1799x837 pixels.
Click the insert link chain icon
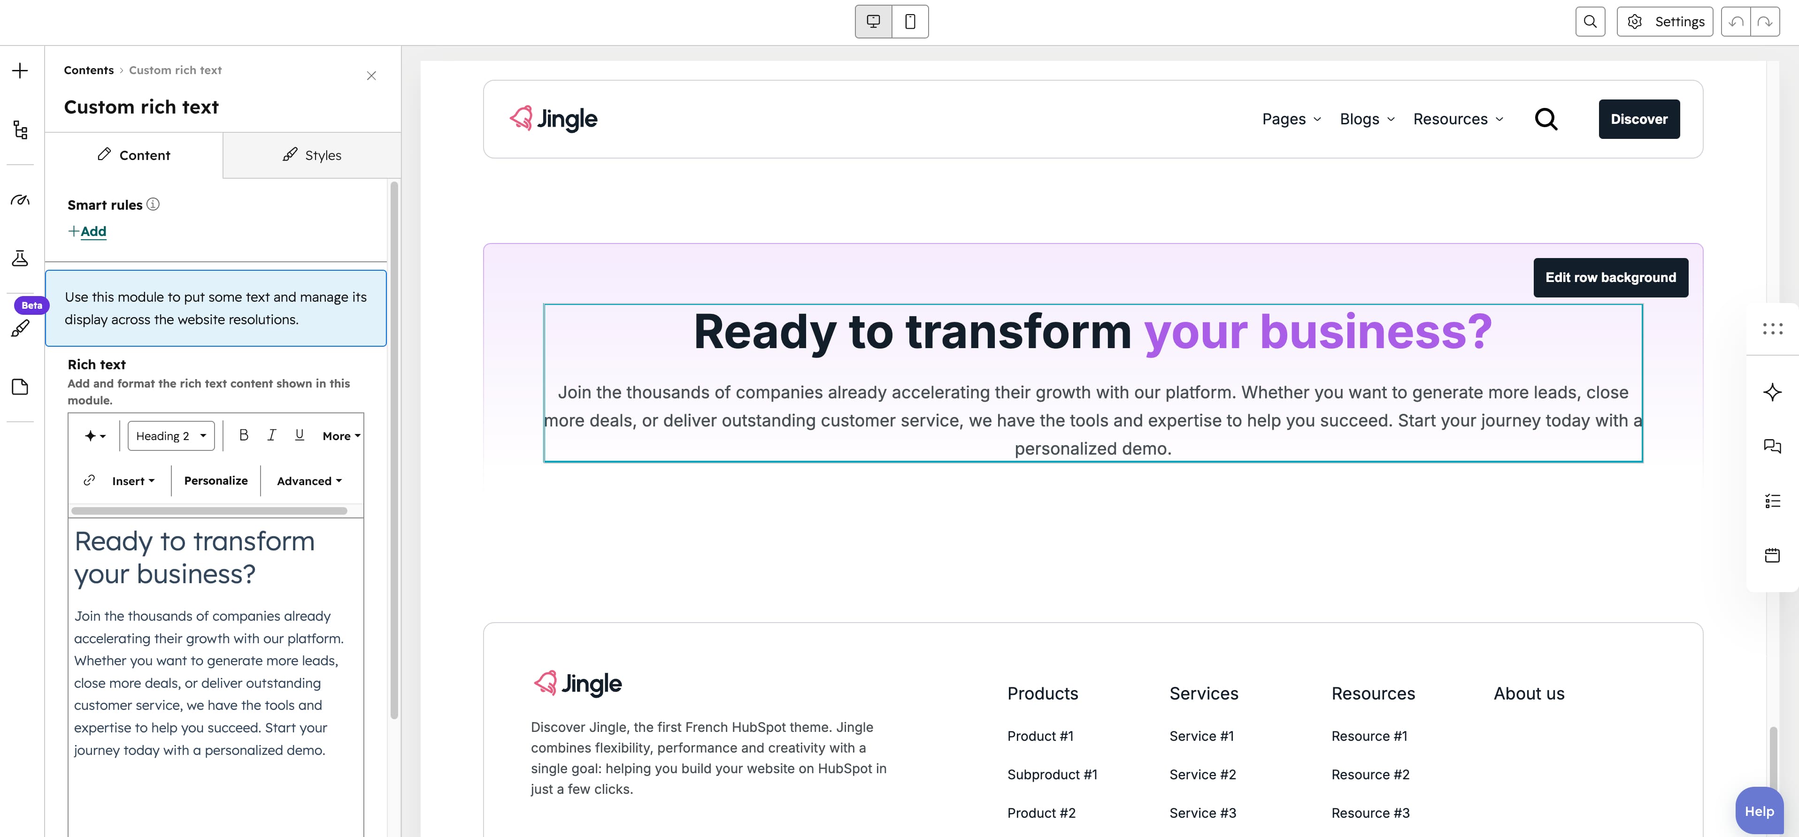coord(89,480)
